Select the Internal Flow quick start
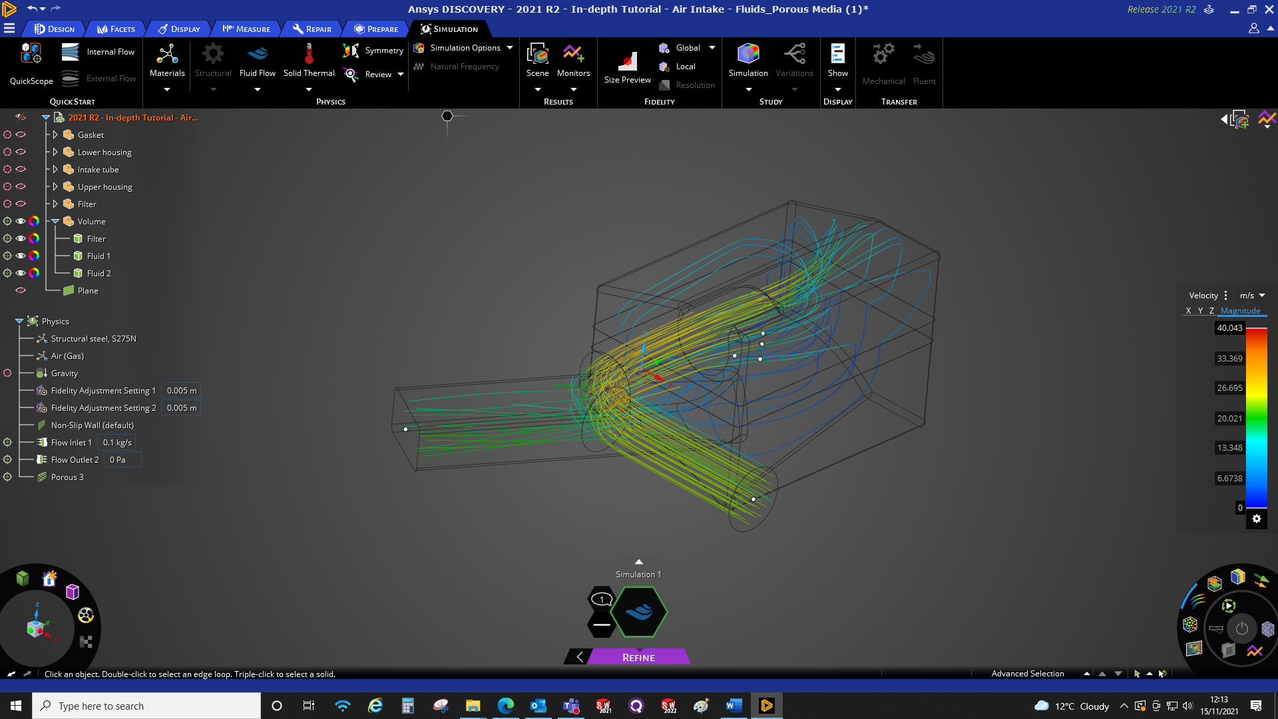The image size is (1278, 719). point(98,52)
